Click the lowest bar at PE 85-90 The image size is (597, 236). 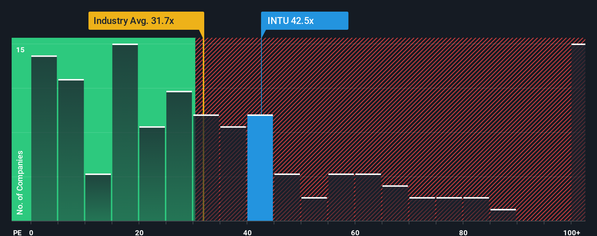(503, 215)
